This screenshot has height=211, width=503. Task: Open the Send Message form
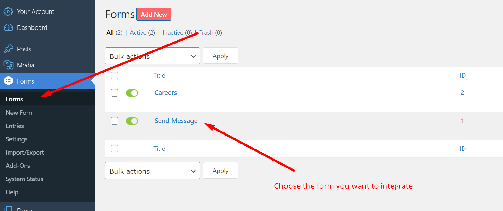tap(176, 121)
